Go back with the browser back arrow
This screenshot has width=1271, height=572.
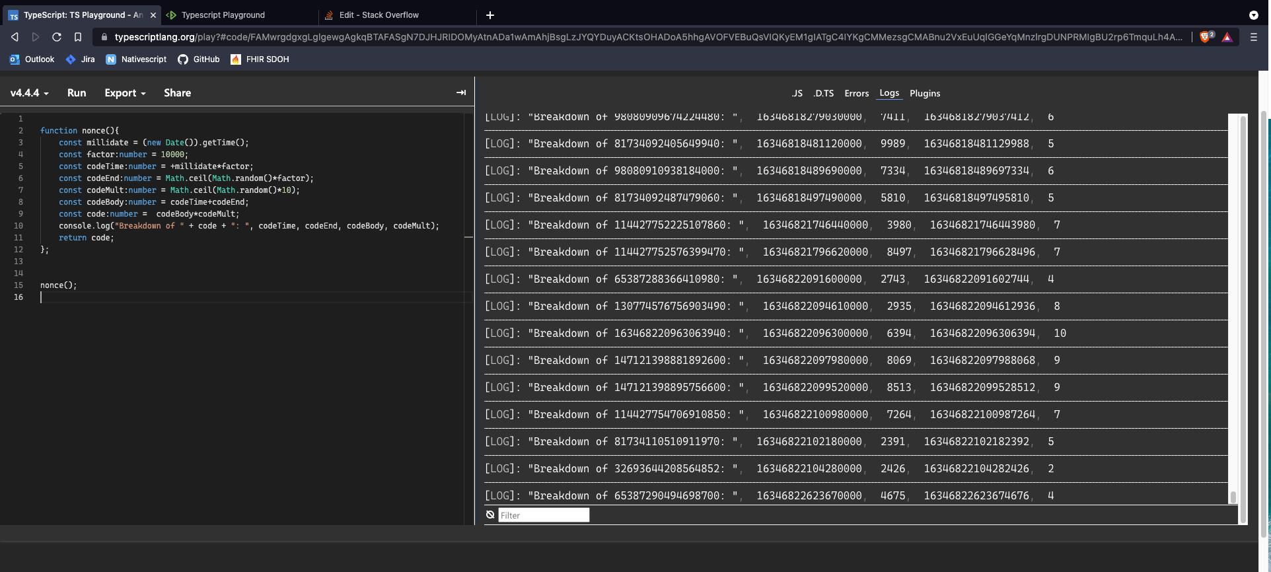pos(15,37)
